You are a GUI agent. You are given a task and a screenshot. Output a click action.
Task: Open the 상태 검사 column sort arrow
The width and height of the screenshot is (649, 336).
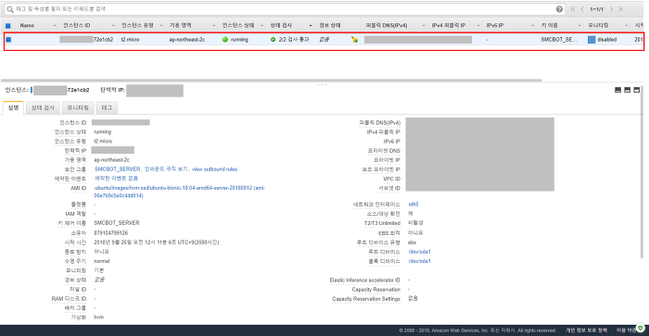(x=311, y=26)
